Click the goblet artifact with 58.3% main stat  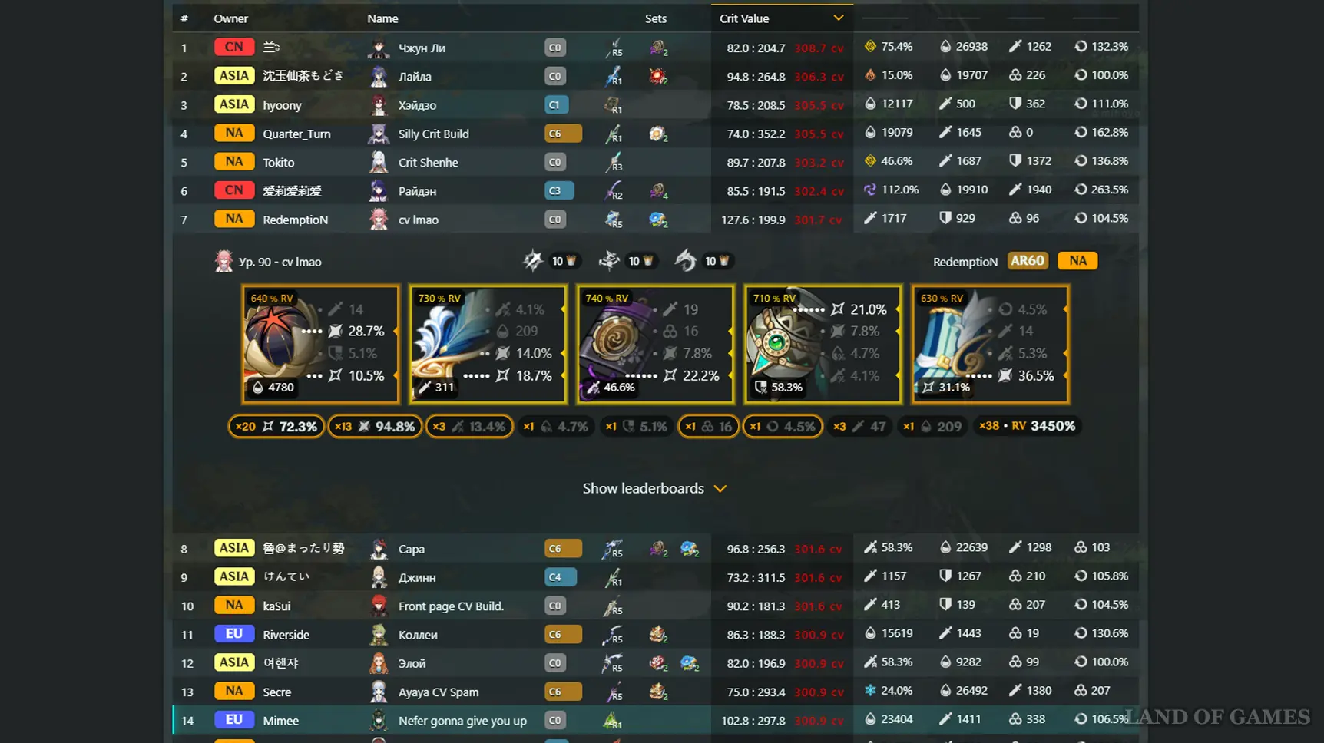tap(823, 345)
